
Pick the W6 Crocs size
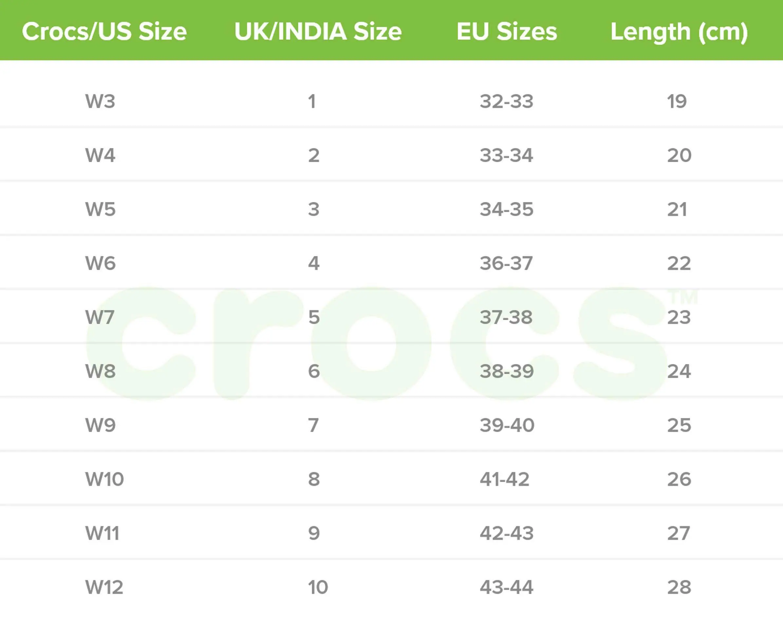pos(100,263)
